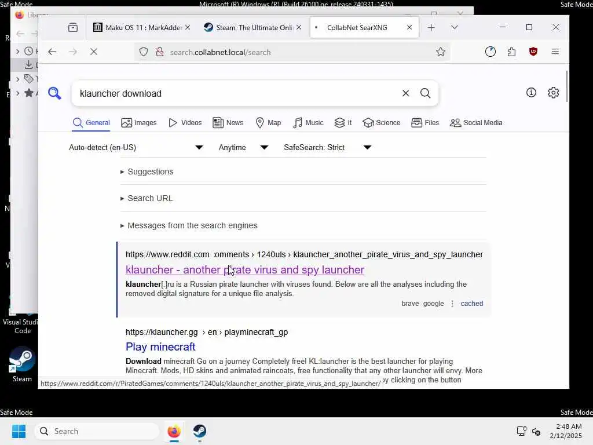Image resolution: width=593 pixels, height=445 pixels.
Task: Stop loading the current page
Action: [x=94, y=52]
